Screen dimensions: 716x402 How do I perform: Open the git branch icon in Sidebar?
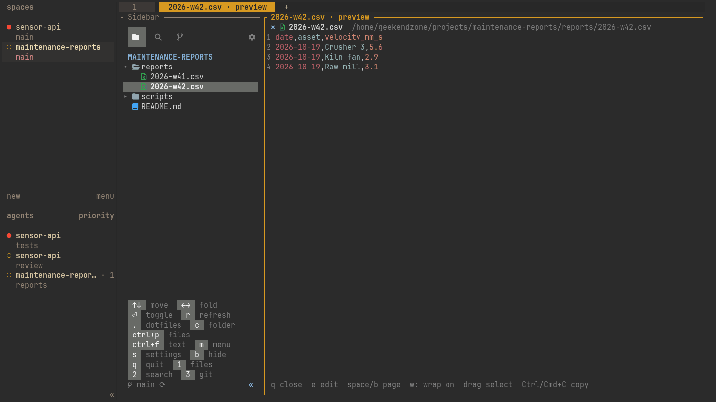click(180, 37)
